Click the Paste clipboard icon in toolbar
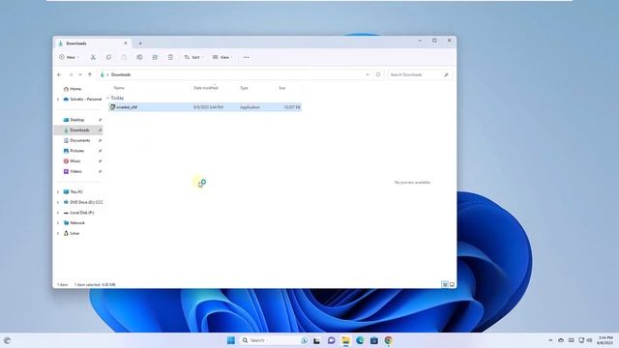Screen dimensions: 619x348 click(124, 57)
